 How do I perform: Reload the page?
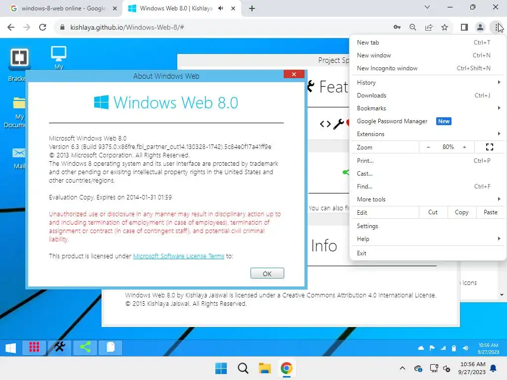(x=43, y=27)
